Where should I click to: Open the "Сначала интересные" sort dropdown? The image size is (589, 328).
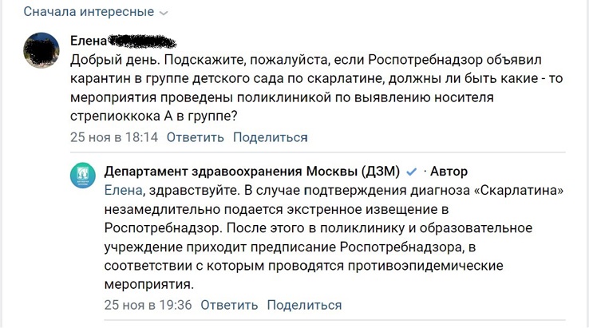click(89, 12)
